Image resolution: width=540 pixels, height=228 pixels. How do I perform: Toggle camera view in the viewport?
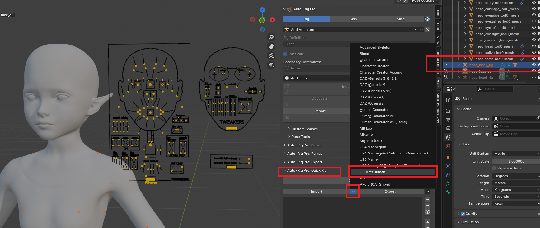pos(271,56)
